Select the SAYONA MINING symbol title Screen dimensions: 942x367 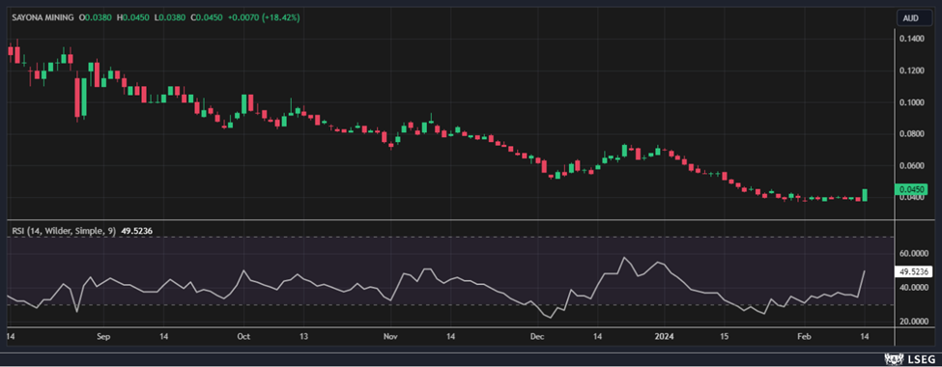(43, 18)
